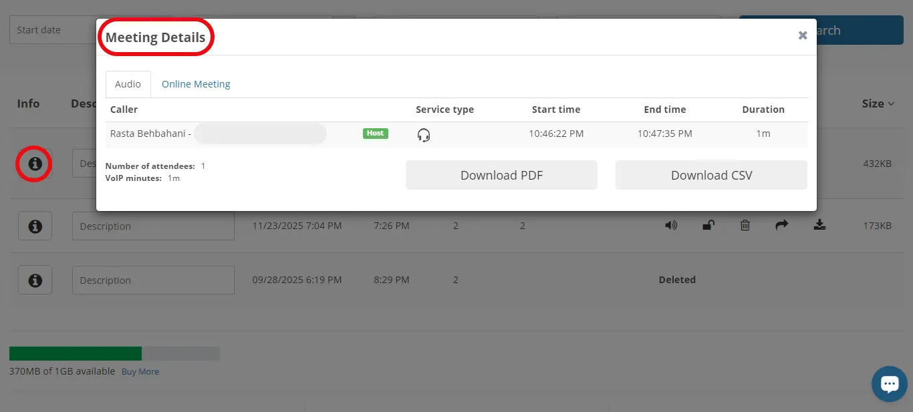The image size is (913, 412).
Task: Share the 11/23/2025 recording
Action: pos(781,226)
